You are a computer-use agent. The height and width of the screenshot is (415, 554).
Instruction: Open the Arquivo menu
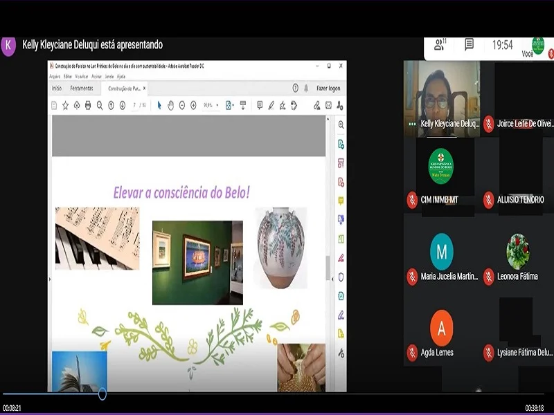pos(55,76)
